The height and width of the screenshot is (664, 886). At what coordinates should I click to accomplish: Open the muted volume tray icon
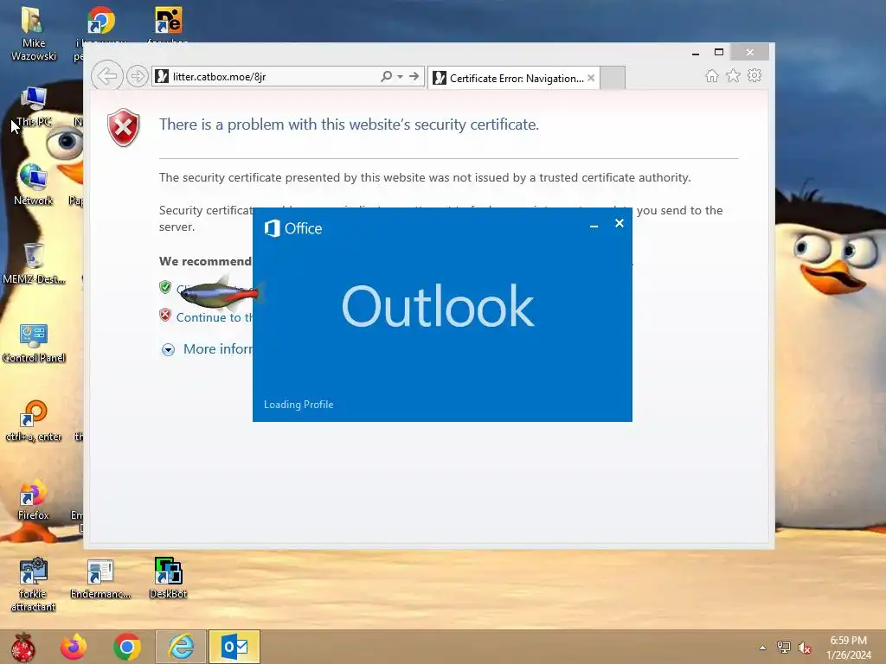[804, 648]
